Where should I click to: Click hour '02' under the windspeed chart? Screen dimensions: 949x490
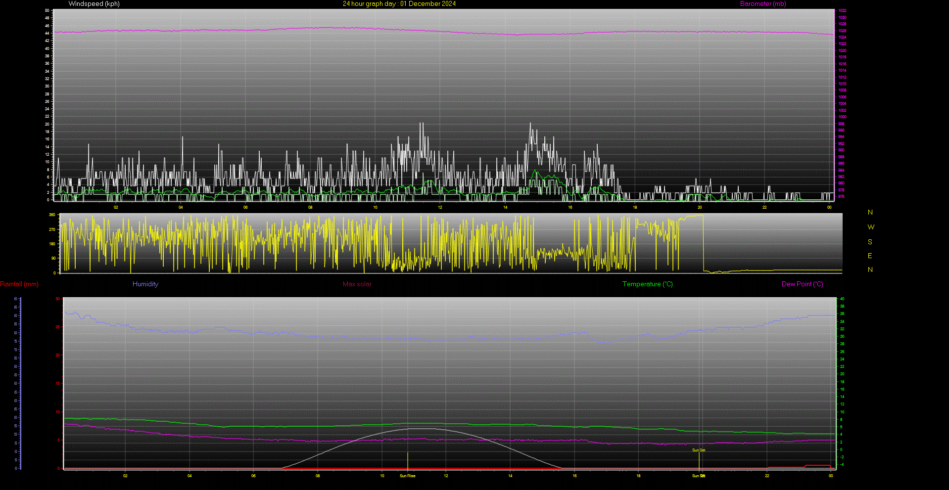coord(116,207)
